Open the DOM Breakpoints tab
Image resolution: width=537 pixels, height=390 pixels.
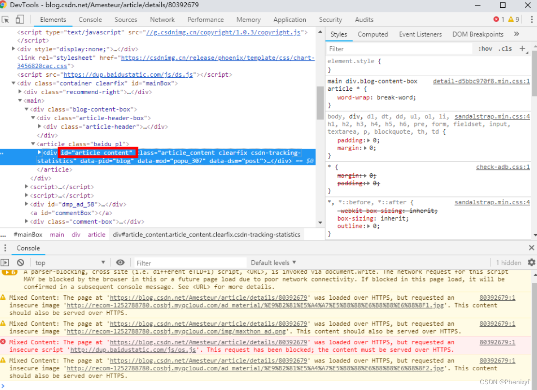pos(478,34)
